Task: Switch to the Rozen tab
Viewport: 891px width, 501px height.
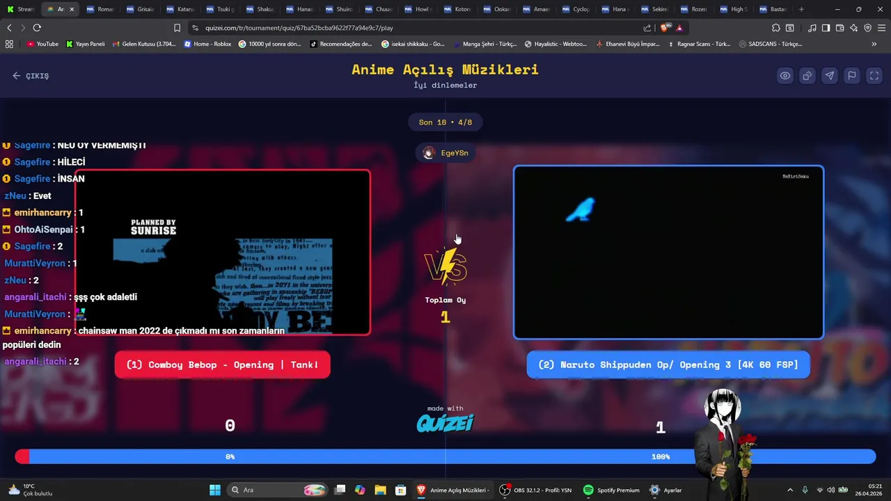Action: click(695, 9)
